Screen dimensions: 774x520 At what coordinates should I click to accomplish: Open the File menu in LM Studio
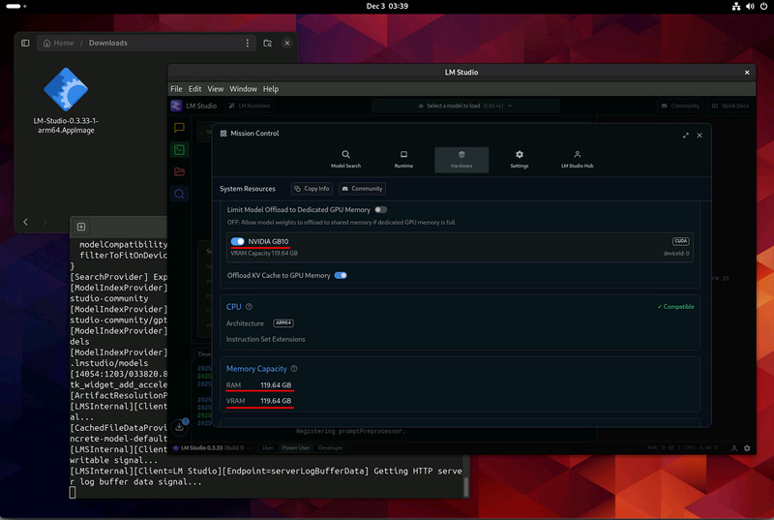176,89
